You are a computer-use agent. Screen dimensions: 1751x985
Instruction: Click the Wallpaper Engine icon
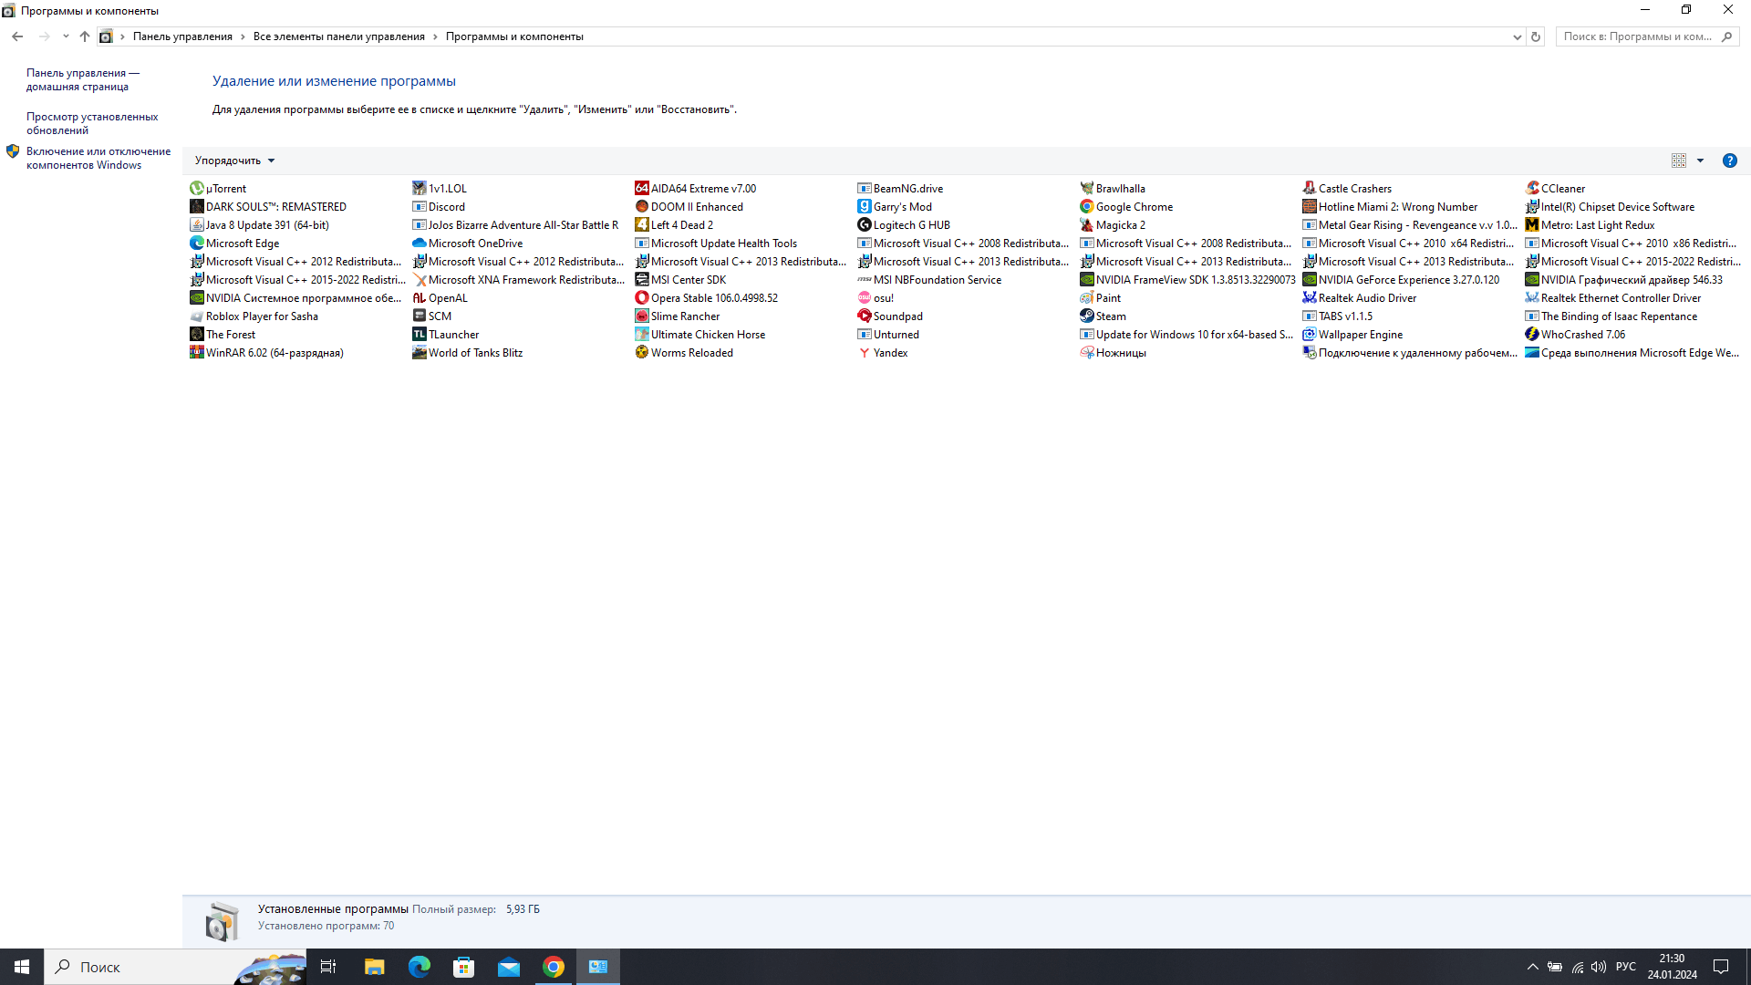1309,335
